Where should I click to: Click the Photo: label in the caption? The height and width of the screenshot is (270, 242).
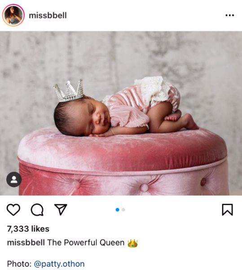[19, 264]
